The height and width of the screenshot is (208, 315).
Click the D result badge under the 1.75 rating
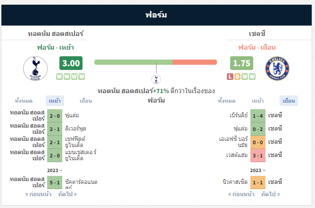pos(238,77)
